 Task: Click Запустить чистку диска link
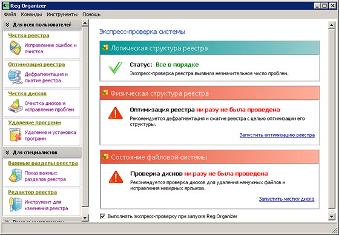(x=287, y=199)
